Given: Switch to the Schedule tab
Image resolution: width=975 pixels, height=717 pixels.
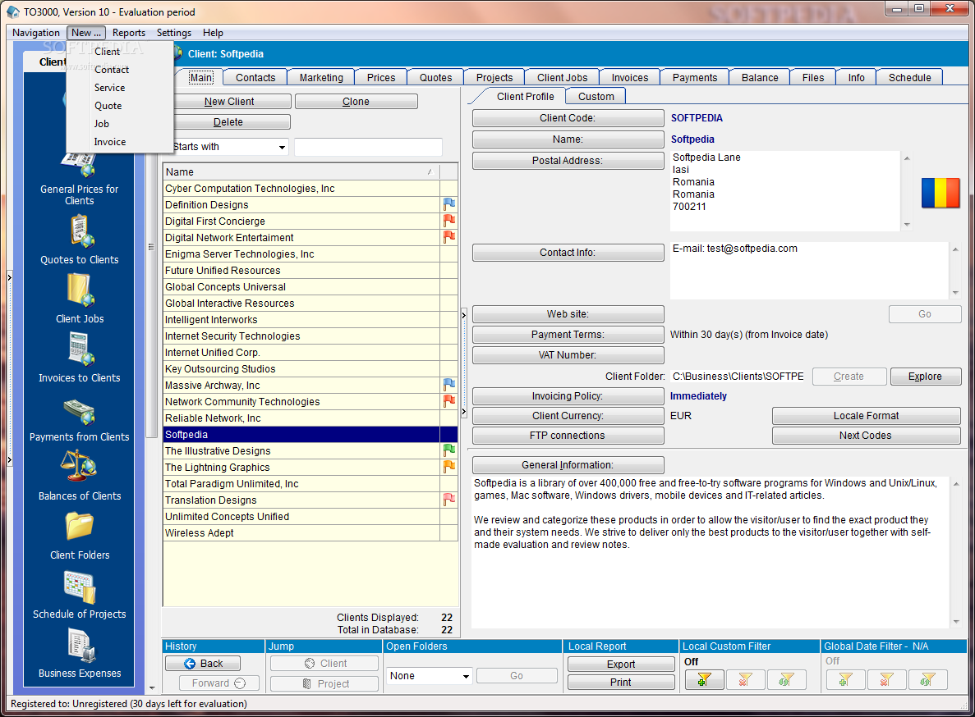Looking at the screenshot, I should pos(910,78).
